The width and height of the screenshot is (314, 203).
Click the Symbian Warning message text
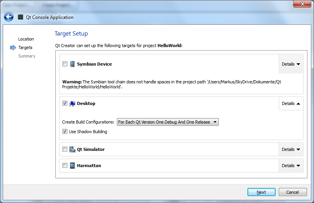172,84
